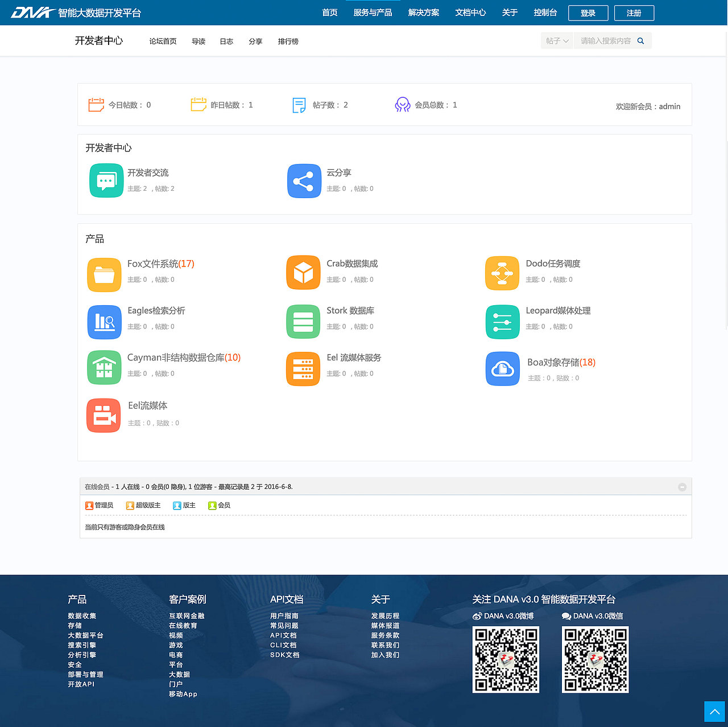Switch to the 分享 tab
The width and height of the screenshot is (728, 727).
click(x=255, y=42)
